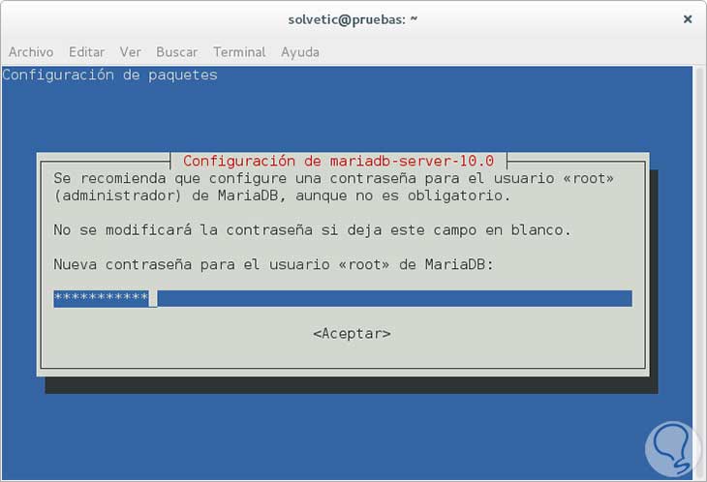Open the Ayuda menu

point(300,52)
